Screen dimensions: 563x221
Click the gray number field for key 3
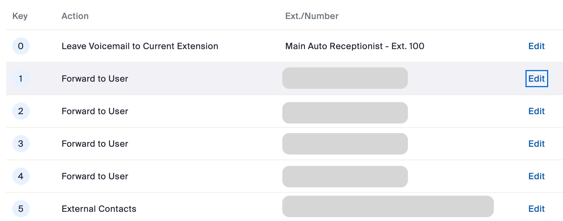tap(345, 144)
